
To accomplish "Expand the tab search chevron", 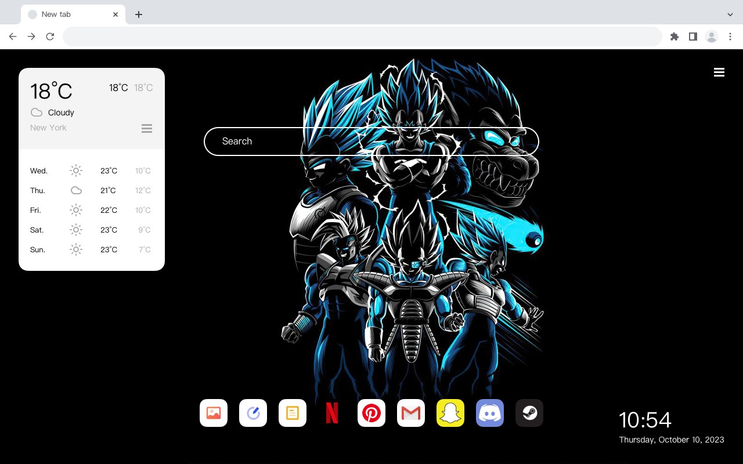I will (x=730, y=14).
